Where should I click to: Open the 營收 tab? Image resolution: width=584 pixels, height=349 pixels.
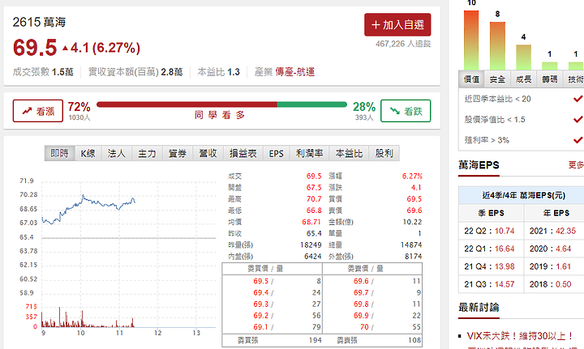(x=208, y=153)
